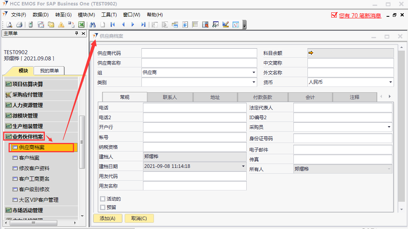This screenshot has width=408, height=229.
Task: Click the printer icon in toolbar
Action: [19, 25]
